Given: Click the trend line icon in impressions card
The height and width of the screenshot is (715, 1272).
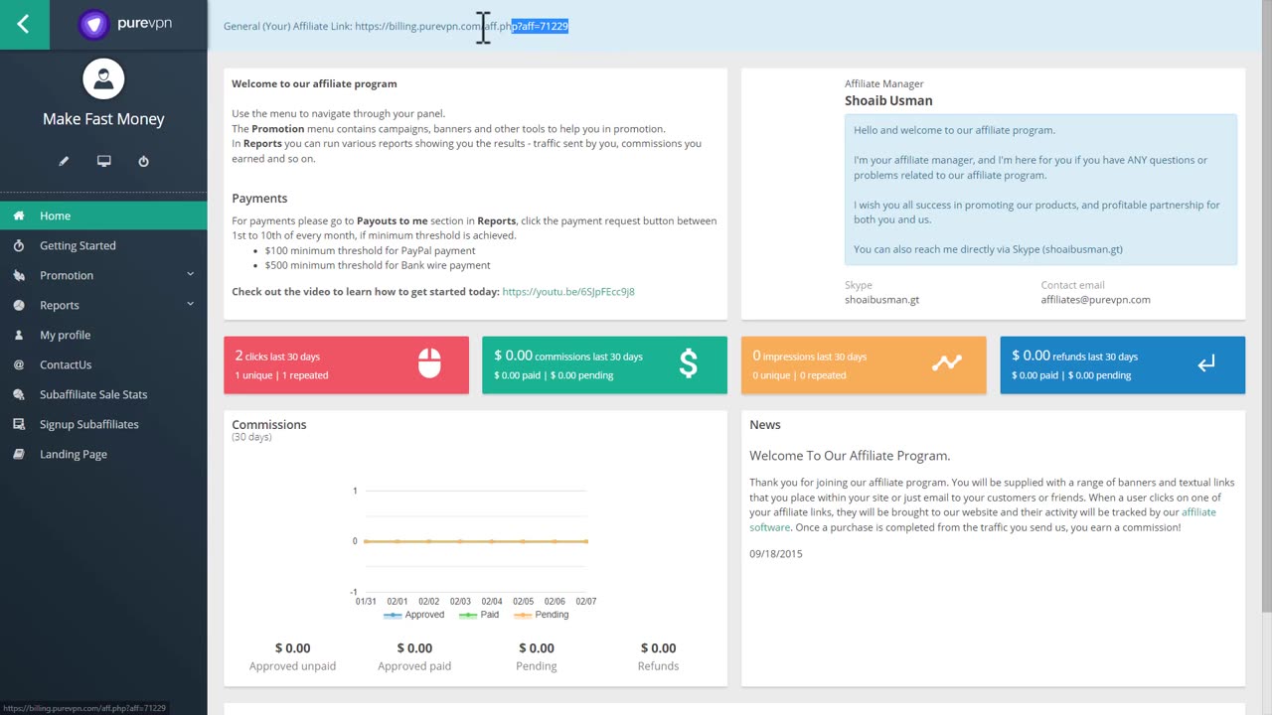Looking at the screenshot, I should pyautogui.click(x=947, y=363).
